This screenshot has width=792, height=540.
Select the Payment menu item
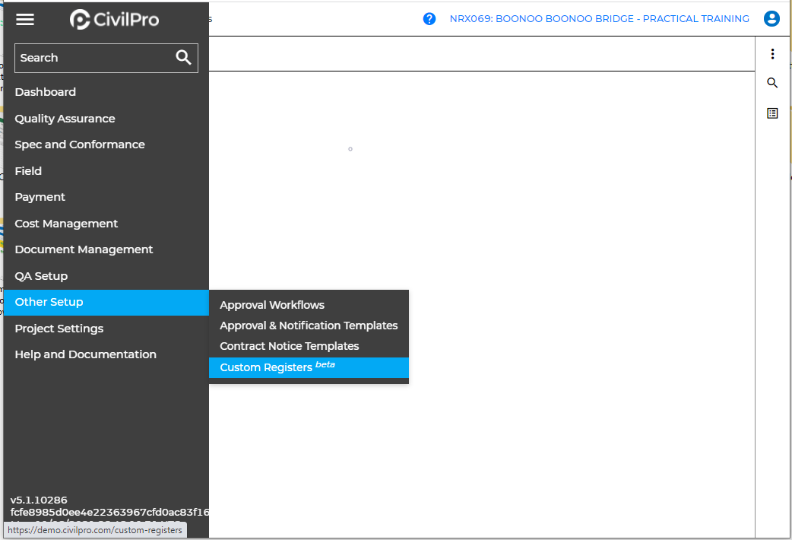[x=40, y=197]
